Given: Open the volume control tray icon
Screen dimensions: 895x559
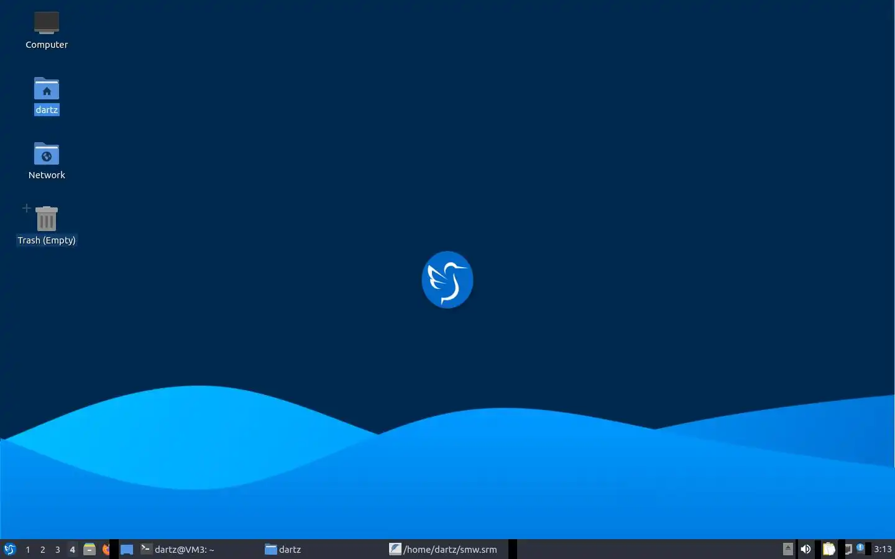Looking at the screenshot, I should (x=805, y=549).
